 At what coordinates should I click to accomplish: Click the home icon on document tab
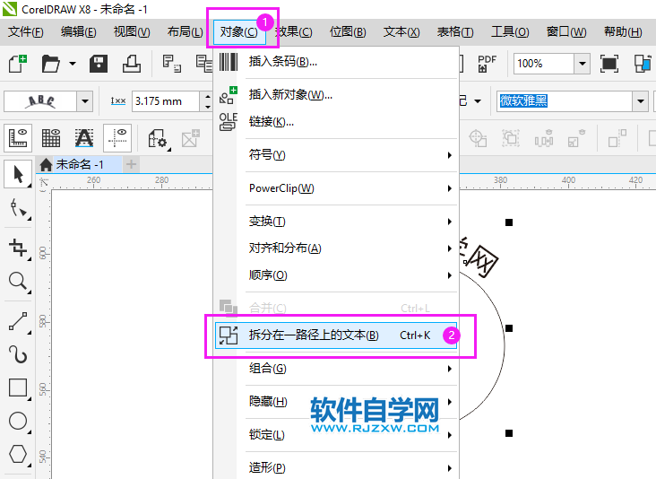(46, 164)
